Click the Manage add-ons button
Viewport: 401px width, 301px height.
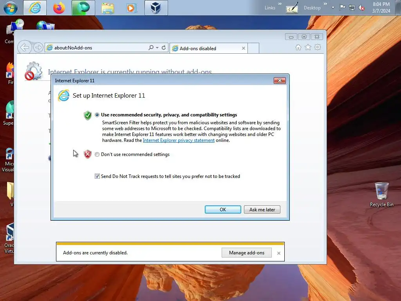[247, 253]
